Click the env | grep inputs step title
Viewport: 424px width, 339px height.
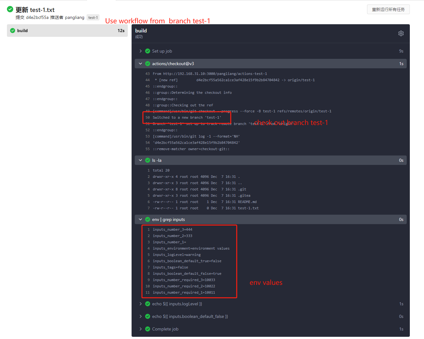168,219
